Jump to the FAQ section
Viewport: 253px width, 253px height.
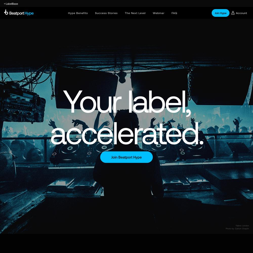[x=174, y=13]
